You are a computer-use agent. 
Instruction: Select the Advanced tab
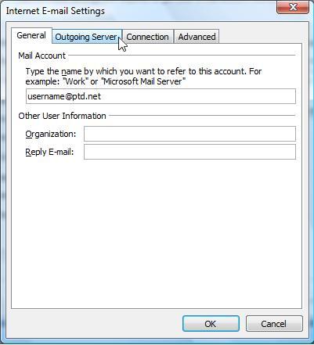click(x=197, y=37)
